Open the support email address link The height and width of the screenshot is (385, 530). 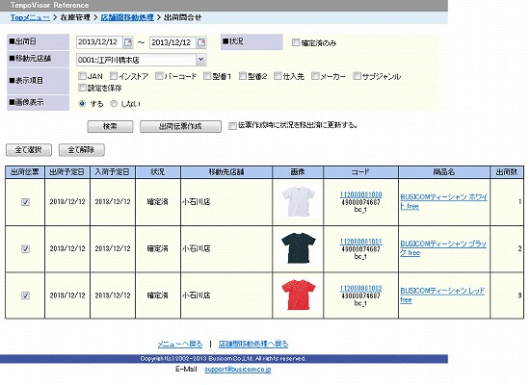pyautogui.click(x=238, y=370)
